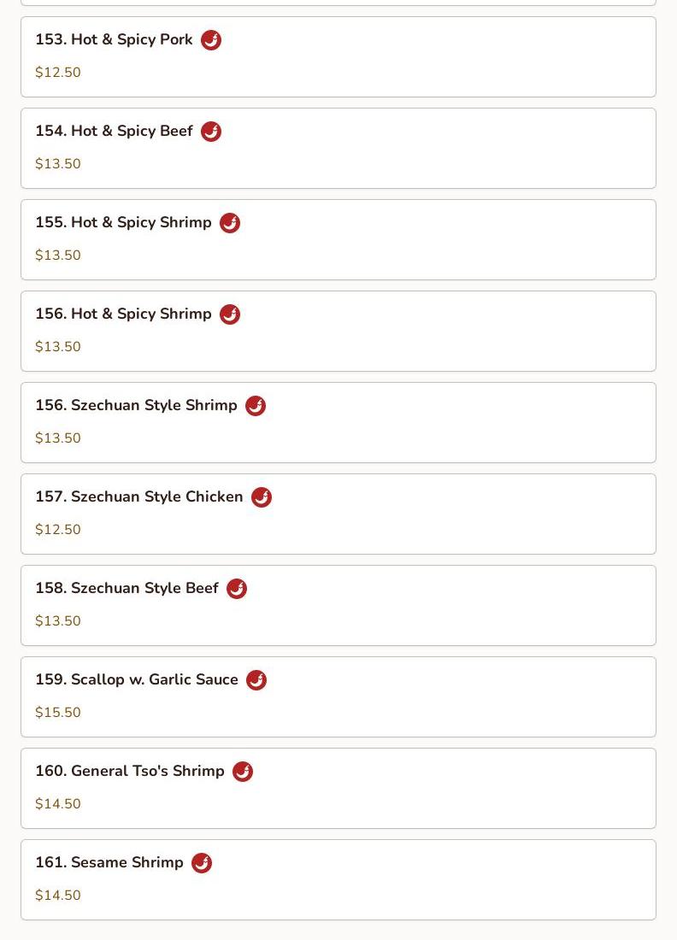Image resolution: width=677 pixels, height=940 pixels.
Task: Select the 158. Szechuan Style Beef title
Action: [x=127, y=588]
